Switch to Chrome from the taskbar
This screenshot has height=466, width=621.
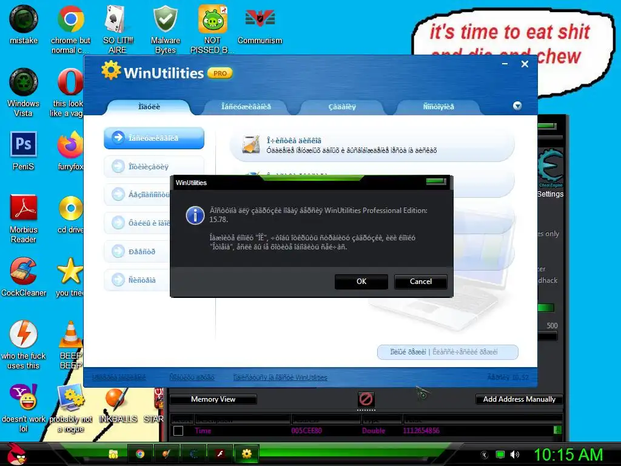click(x=140, y=454)
